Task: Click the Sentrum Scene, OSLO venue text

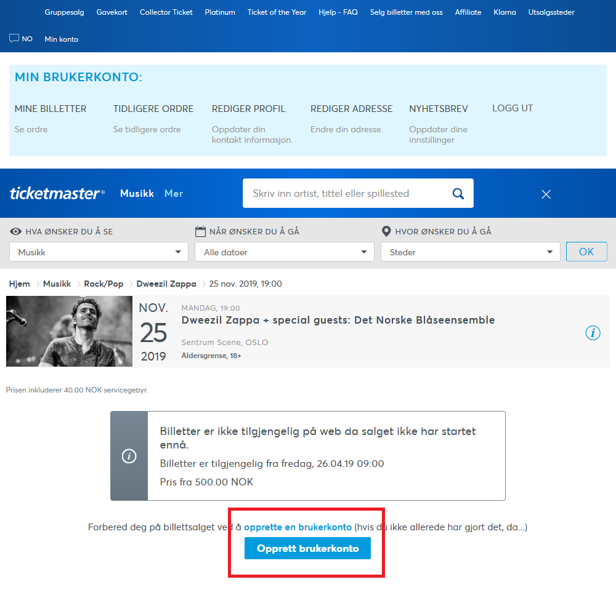Action: pos(225,342)
